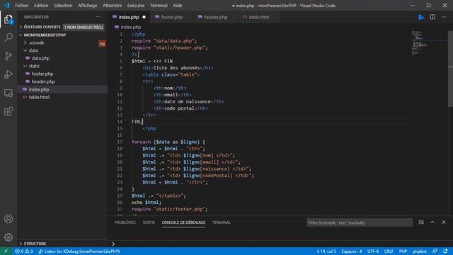Open the Search view icon
This screenshot has width=453, height=255.
pos(8,38)
